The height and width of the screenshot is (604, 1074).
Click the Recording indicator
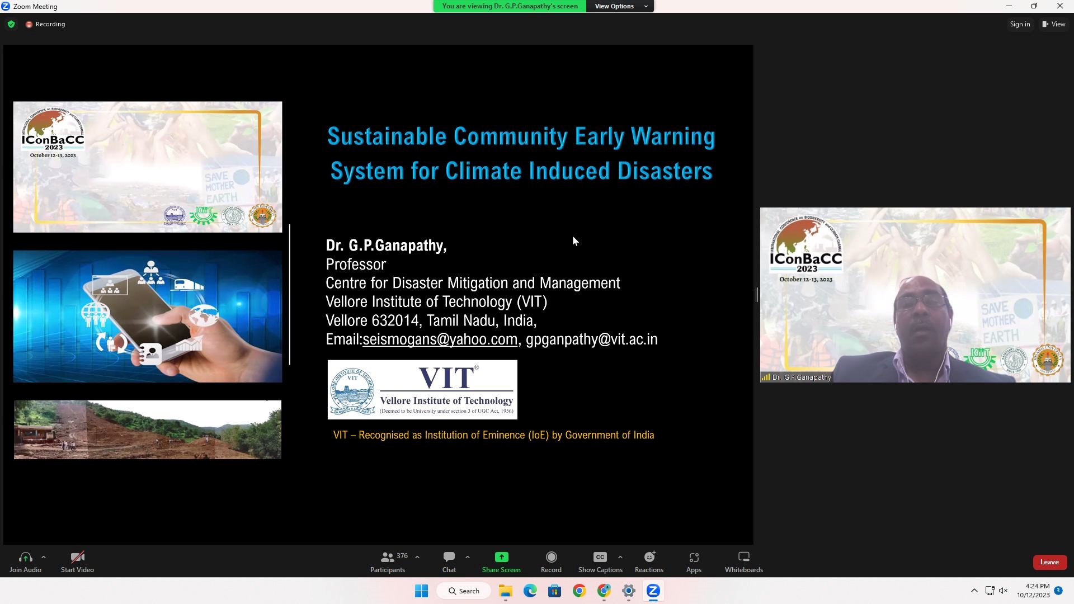pyautogui.click(x=45, y=24)
